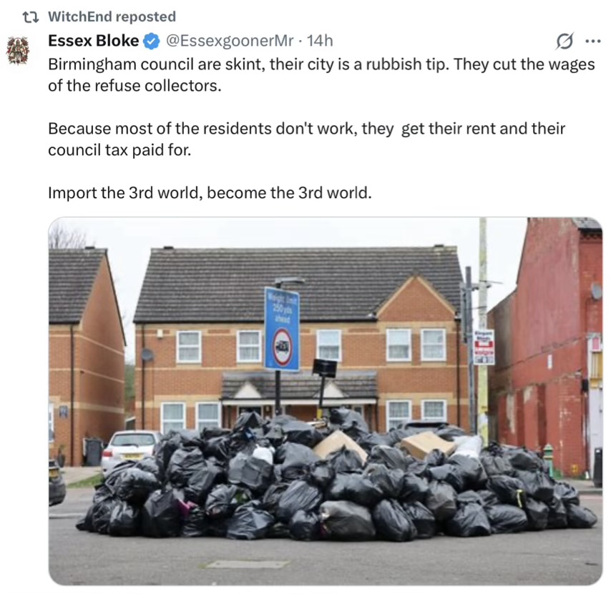Click the small red-white street sign on pole
The height and width of the screenshot is (594, 611).
[484, 347]
